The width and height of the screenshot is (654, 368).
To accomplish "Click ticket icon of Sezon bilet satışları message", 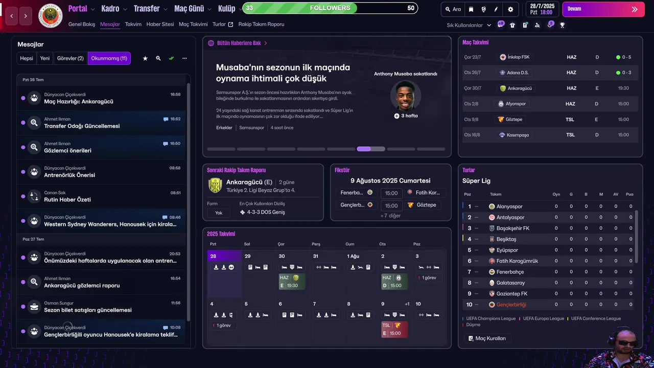I will [x=34, y=307].
